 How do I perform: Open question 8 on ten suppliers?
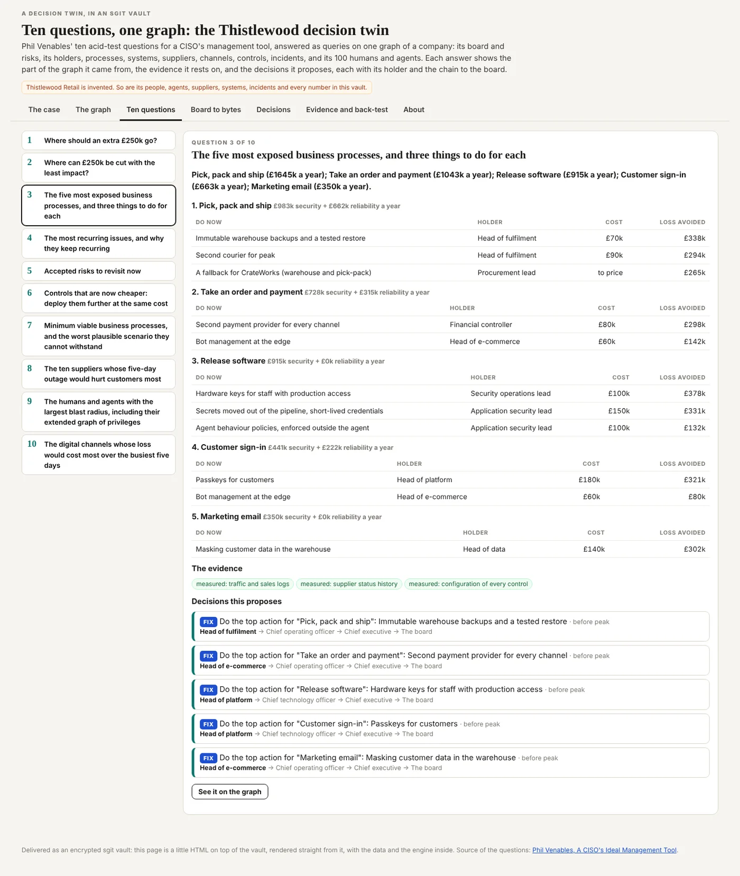(98, 374)
